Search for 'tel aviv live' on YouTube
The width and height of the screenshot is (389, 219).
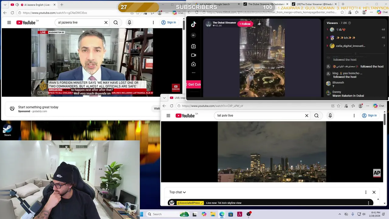pyautogui.click(x=316, y=116)
